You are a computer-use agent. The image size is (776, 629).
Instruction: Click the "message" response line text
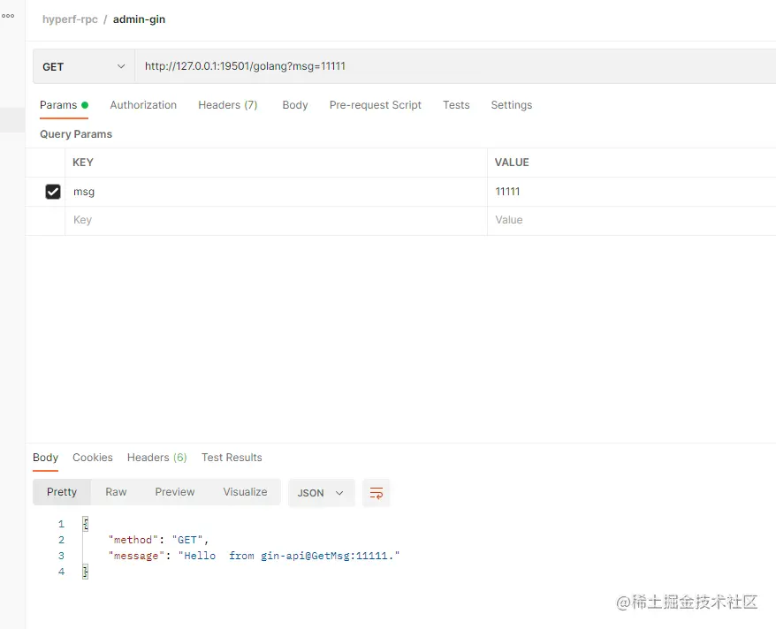coord(254,556)
